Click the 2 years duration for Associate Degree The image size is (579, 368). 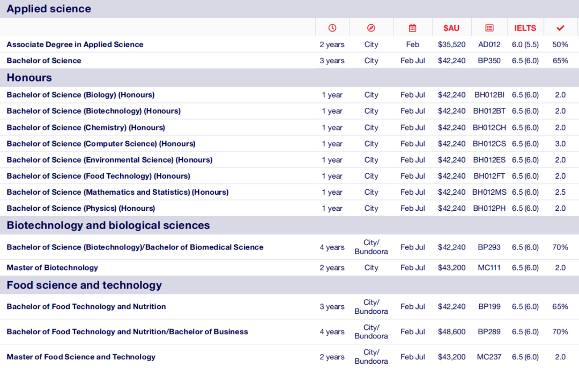pos(332,45)
